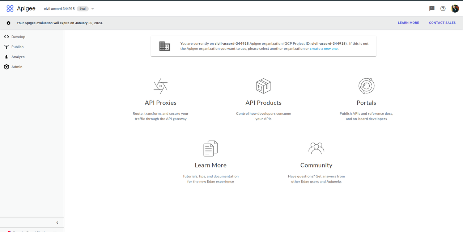
Task: Click the Develop code brackets icon
Action: coord(7,37)
